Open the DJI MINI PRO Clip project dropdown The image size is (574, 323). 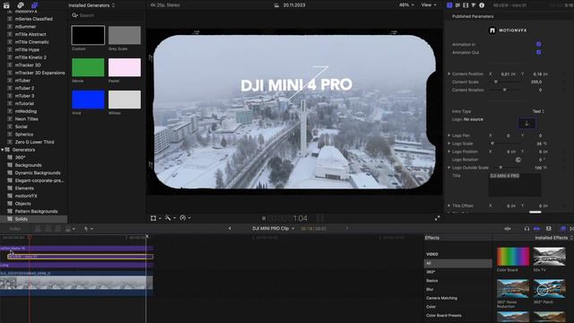point(273,229)
